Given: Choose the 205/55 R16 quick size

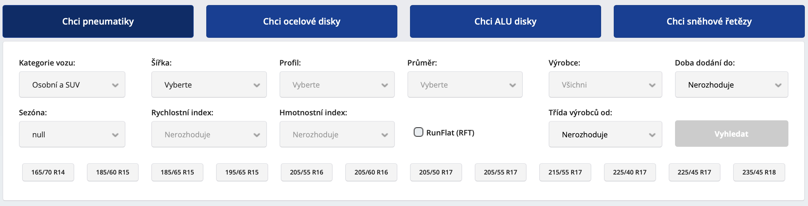Looking at the screenshot, I should coord(306,172).
